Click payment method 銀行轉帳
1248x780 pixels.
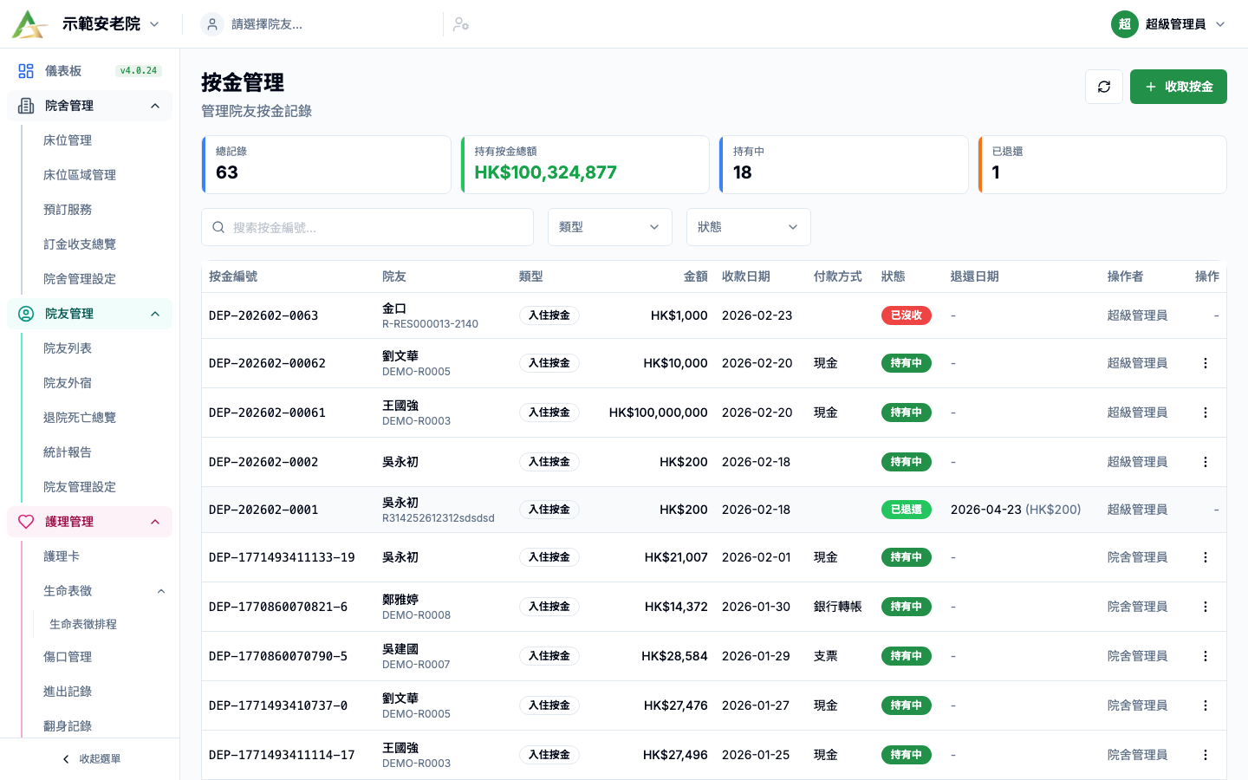(x=838, y=607)
